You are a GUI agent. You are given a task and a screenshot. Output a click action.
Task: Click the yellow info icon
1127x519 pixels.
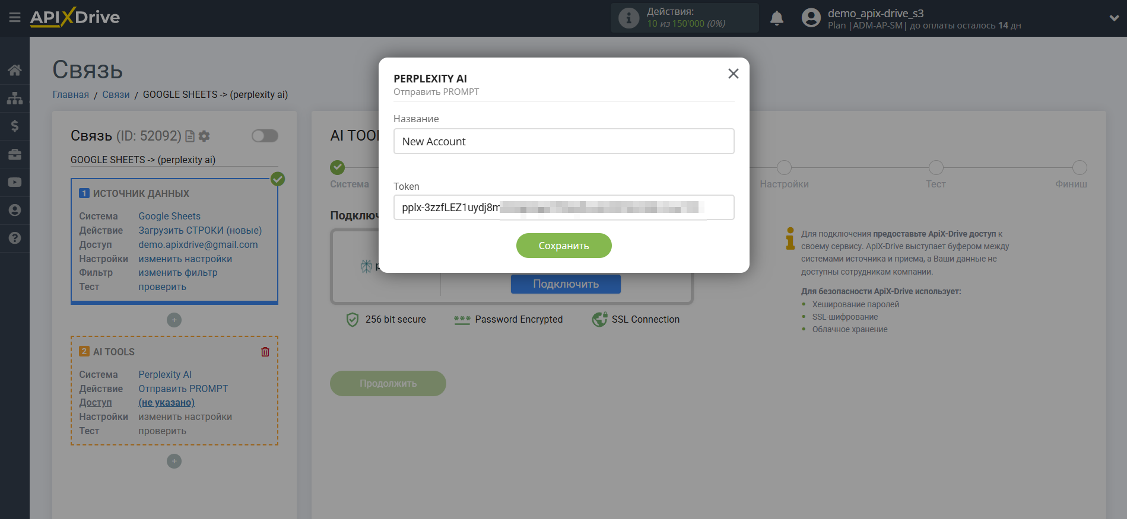(x=790, y=238)
